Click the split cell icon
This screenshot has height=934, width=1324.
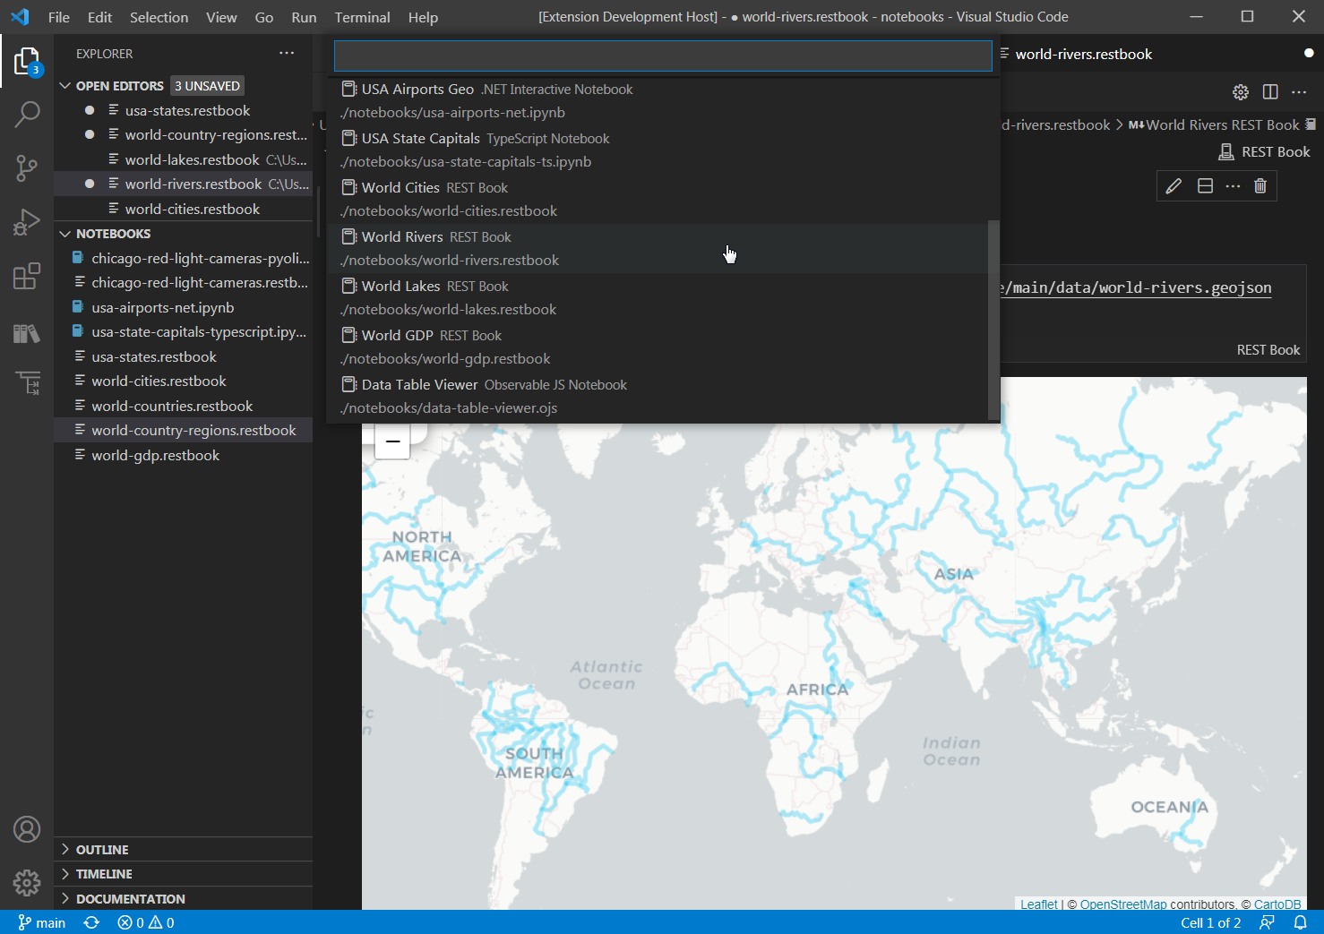click(x=1205, y=186)
